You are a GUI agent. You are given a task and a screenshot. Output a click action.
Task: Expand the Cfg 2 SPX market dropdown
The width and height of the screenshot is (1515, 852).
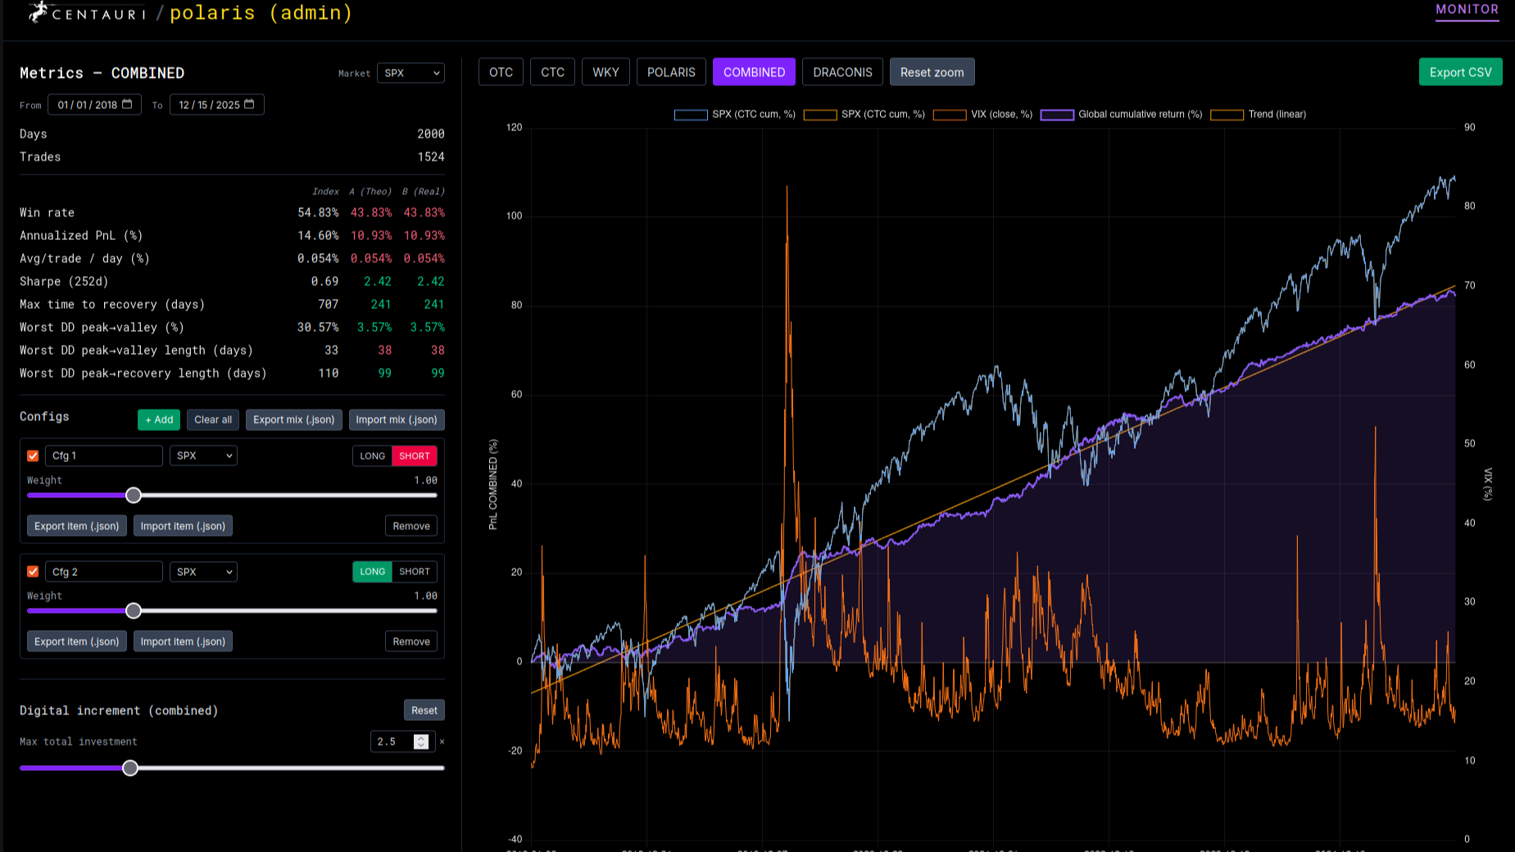[x=203, y=571]
